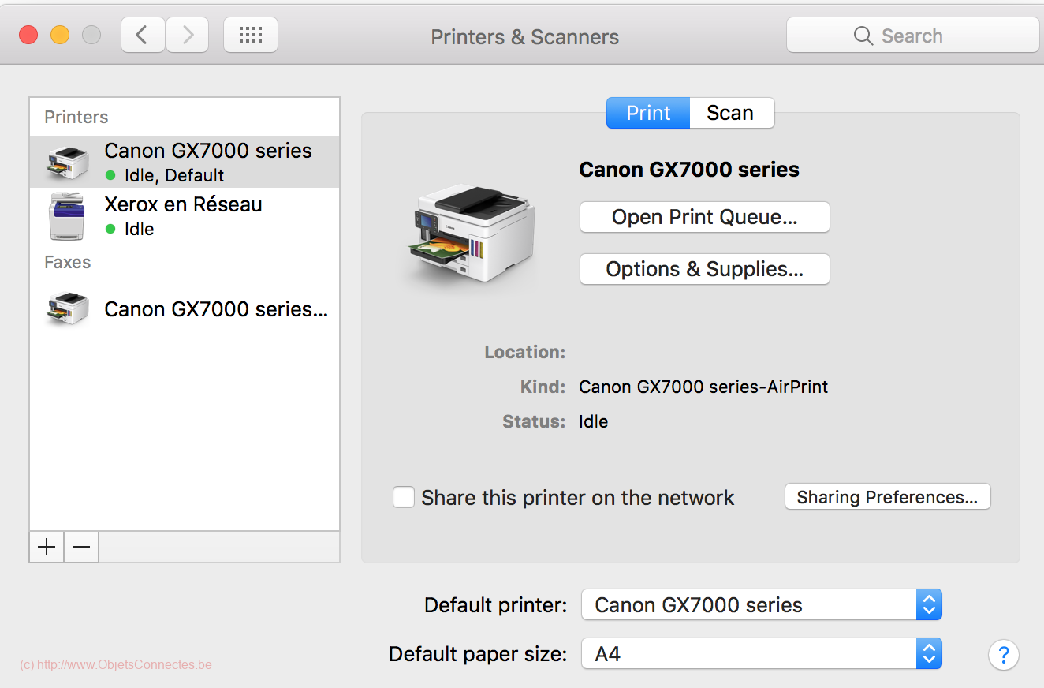
Task: Remove selected printer with minus button
Action: 81,547
